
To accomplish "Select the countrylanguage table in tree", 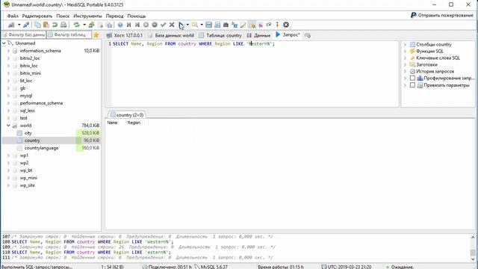I will point(42,148).
